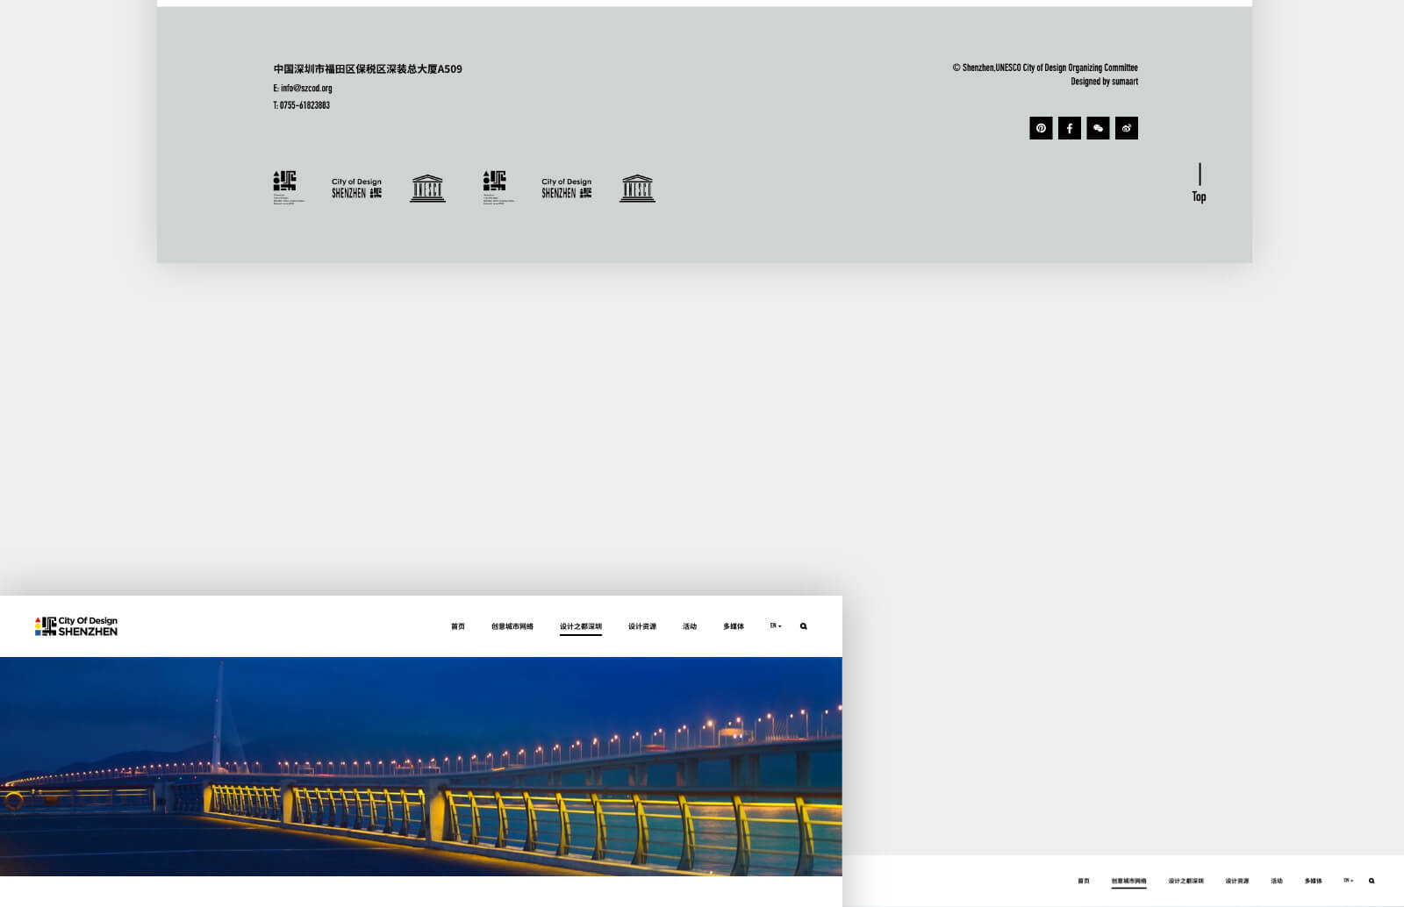The height and width of the screenshot is (907, 1404).
Task: Click the Designed by sumaart credit link
Action: coord(1104,82)
